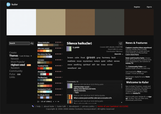The image size is (161, 114).
Task: Show Most Popular themes
Action: 18,62
